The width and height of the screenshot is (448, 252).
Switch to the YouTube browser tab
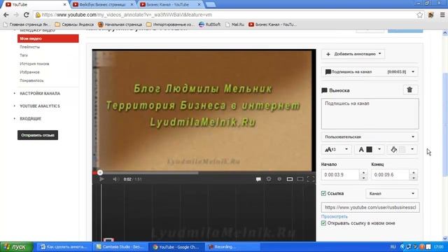36,5
